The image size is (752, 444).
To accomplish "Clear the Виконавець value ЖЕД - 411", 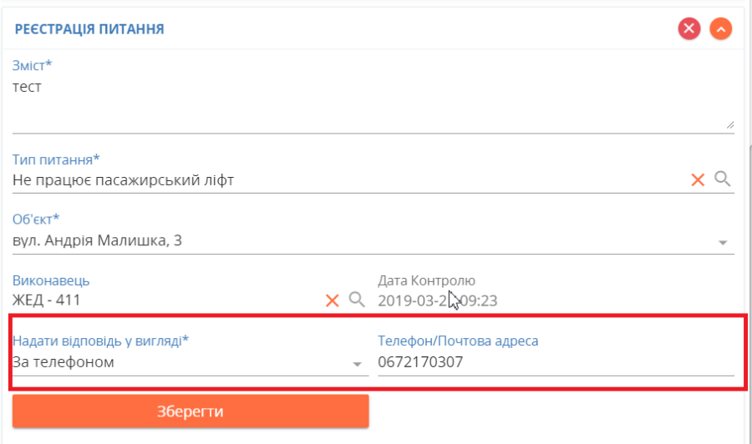I will tap(333, 300).
